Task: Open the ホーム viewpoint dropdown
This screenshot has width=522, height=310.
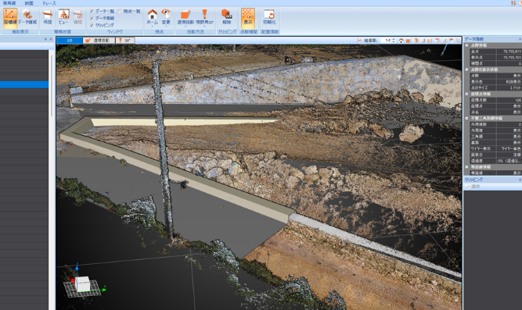Action: tap(152, 18)
